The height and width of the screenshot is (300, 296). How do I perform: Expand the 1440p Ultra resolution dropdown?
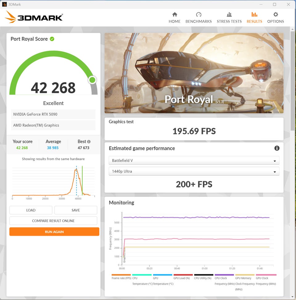click(x=194, y=171)
